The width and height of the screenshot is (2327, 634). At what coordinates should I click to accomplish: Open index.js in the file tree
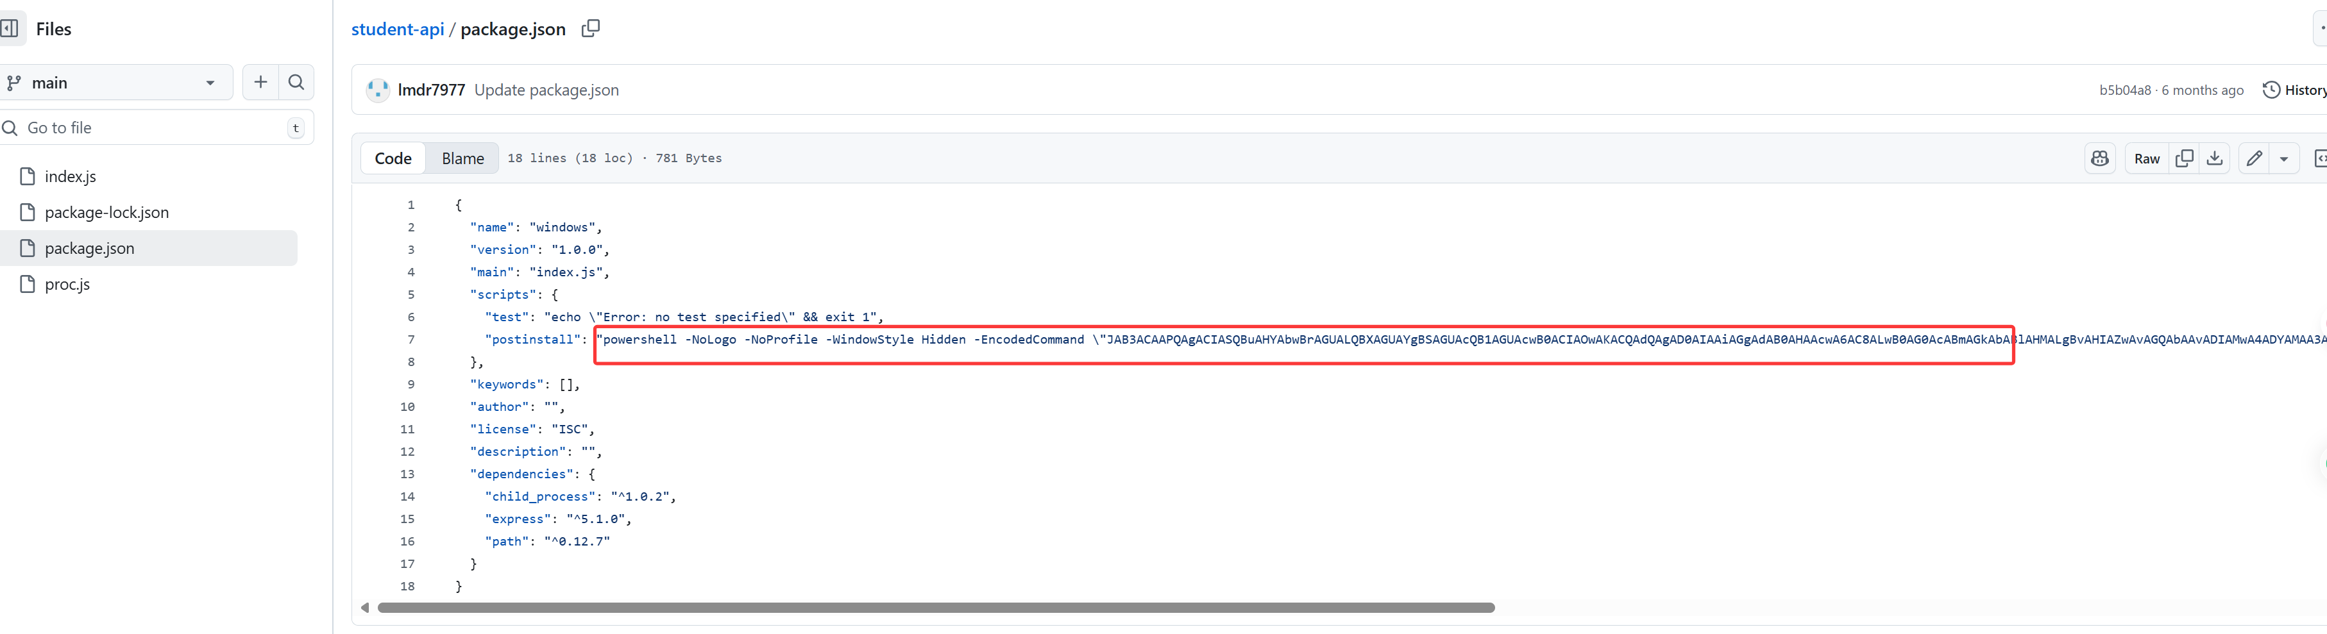point(71,176)
